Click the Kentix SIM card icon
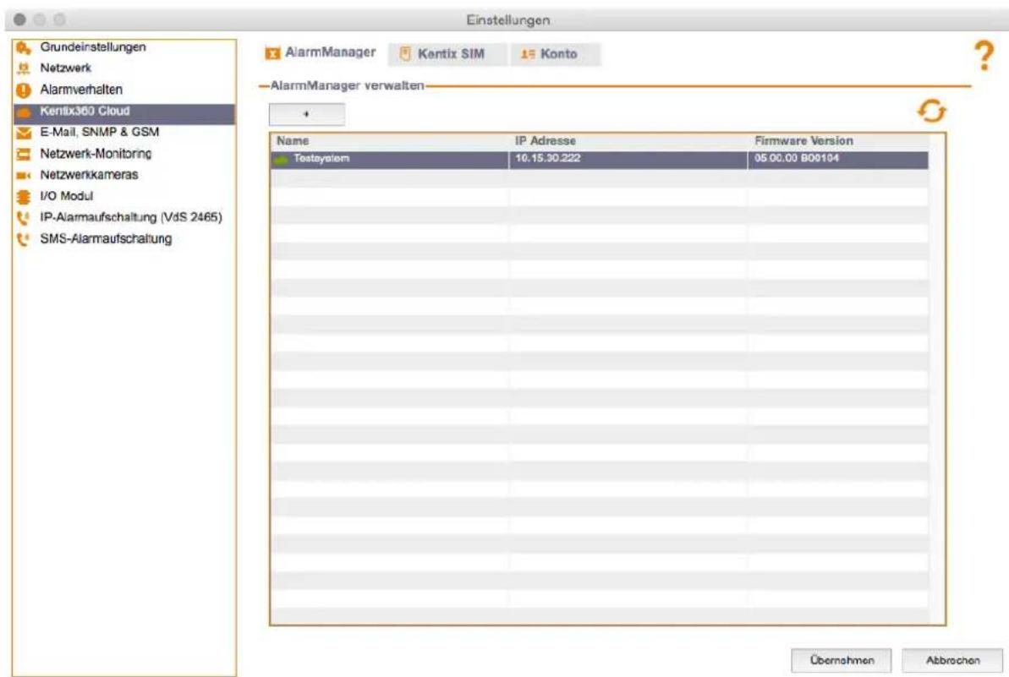 (405, 54)
